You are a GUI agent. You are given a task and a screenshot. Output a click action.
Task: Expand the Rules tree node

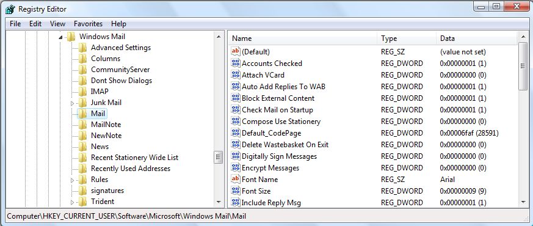72,180
